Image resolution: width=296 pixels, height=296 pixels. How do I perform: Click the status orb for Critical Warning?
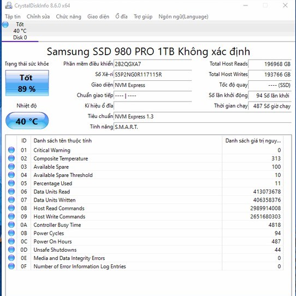pos(11,150)
